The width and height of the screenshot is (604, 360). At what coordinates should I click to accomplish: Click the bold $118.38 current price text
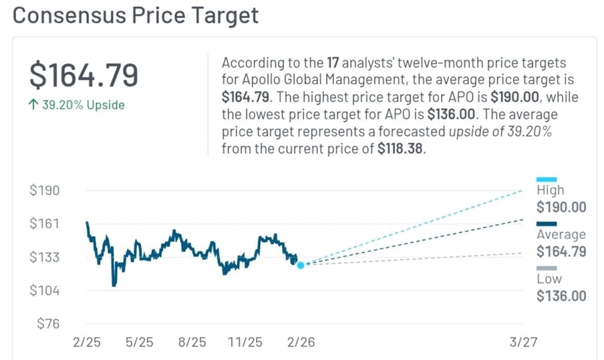[400, 149]
